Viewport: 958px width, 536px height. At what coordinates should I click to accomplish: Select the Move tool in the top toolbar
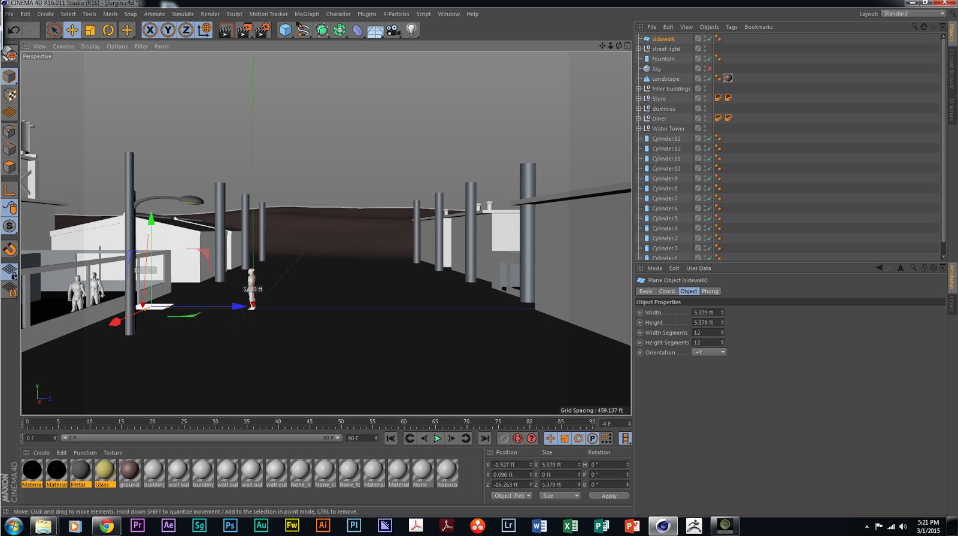pyautogui.click(x=72, y=30)
